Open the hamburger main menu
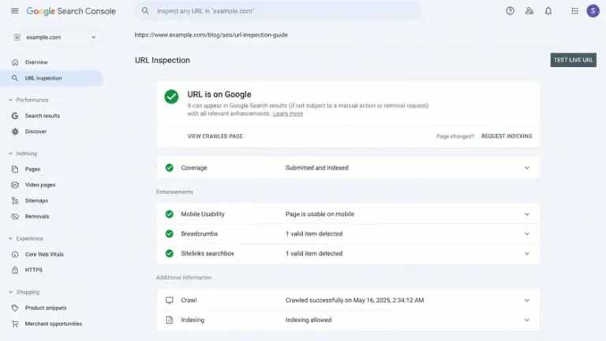The width and height of the screenshot is (606, 341). (15, 11)
